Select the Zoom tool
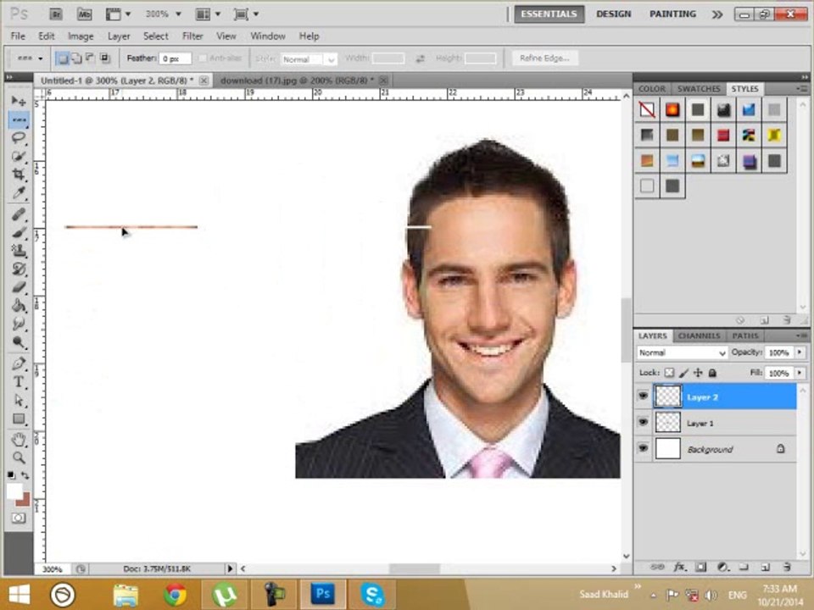The width and height of the screenshot is (814, 610). pyautogui.click(x=19, y=457)
